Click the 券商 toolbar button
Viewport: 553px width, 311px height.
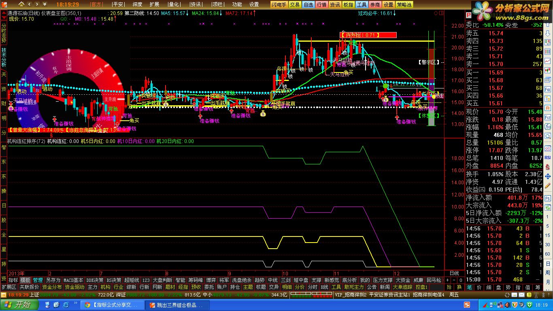375,4
